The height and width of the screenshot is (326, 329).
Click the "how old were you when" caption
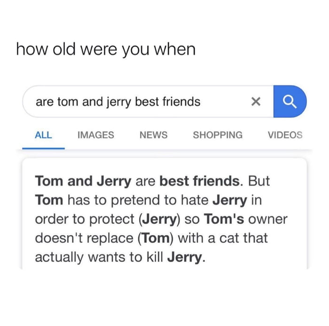[x=106, y=49]
